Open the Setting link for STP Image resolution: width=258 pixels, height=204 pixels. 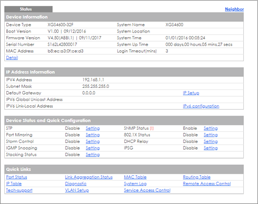point(93,128)
